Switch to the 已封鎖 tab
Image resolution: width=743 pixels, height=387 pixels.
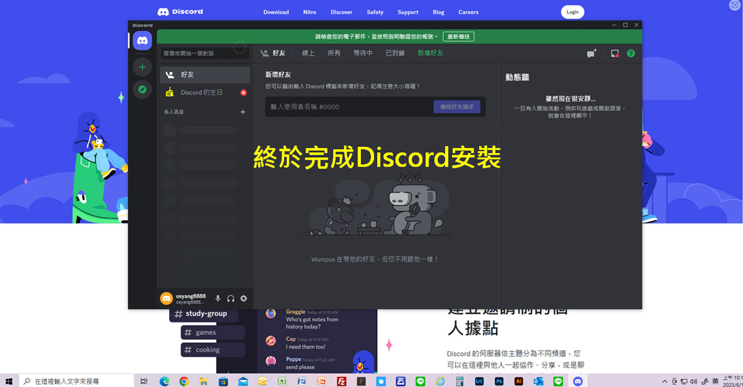(395, 53)
